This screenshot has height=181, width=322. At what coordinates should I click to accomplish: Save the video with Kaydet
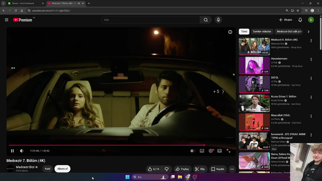click(x=218, y=169)
